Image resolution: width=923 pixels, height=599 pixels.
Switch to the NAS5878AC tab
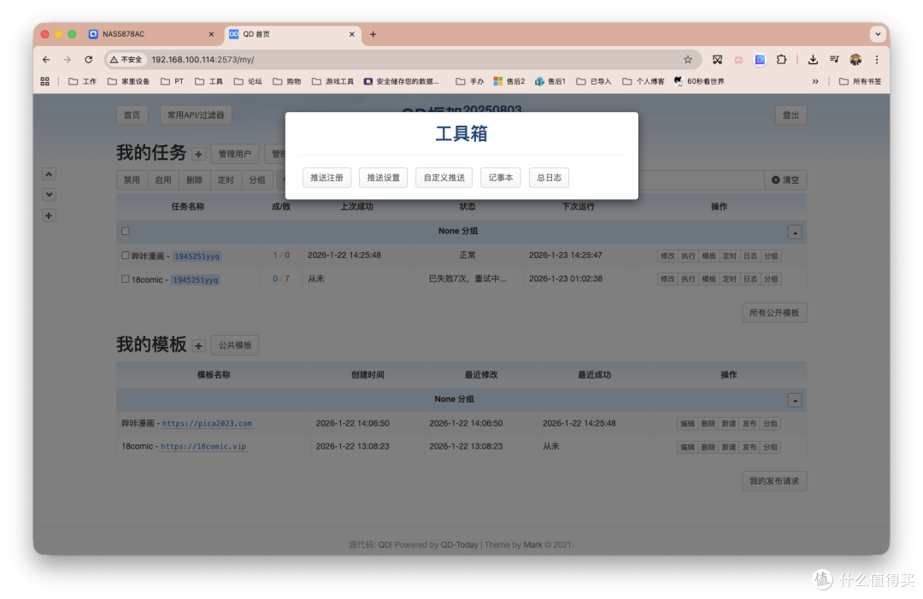(152, 34)
